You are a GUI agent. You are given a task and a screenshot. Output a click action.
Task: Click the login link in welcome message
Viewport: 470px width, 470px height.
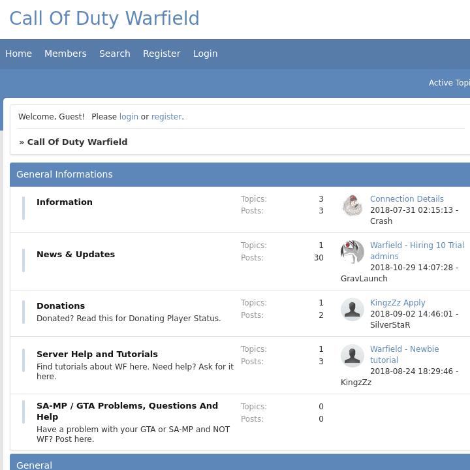(x=129, y=117)
